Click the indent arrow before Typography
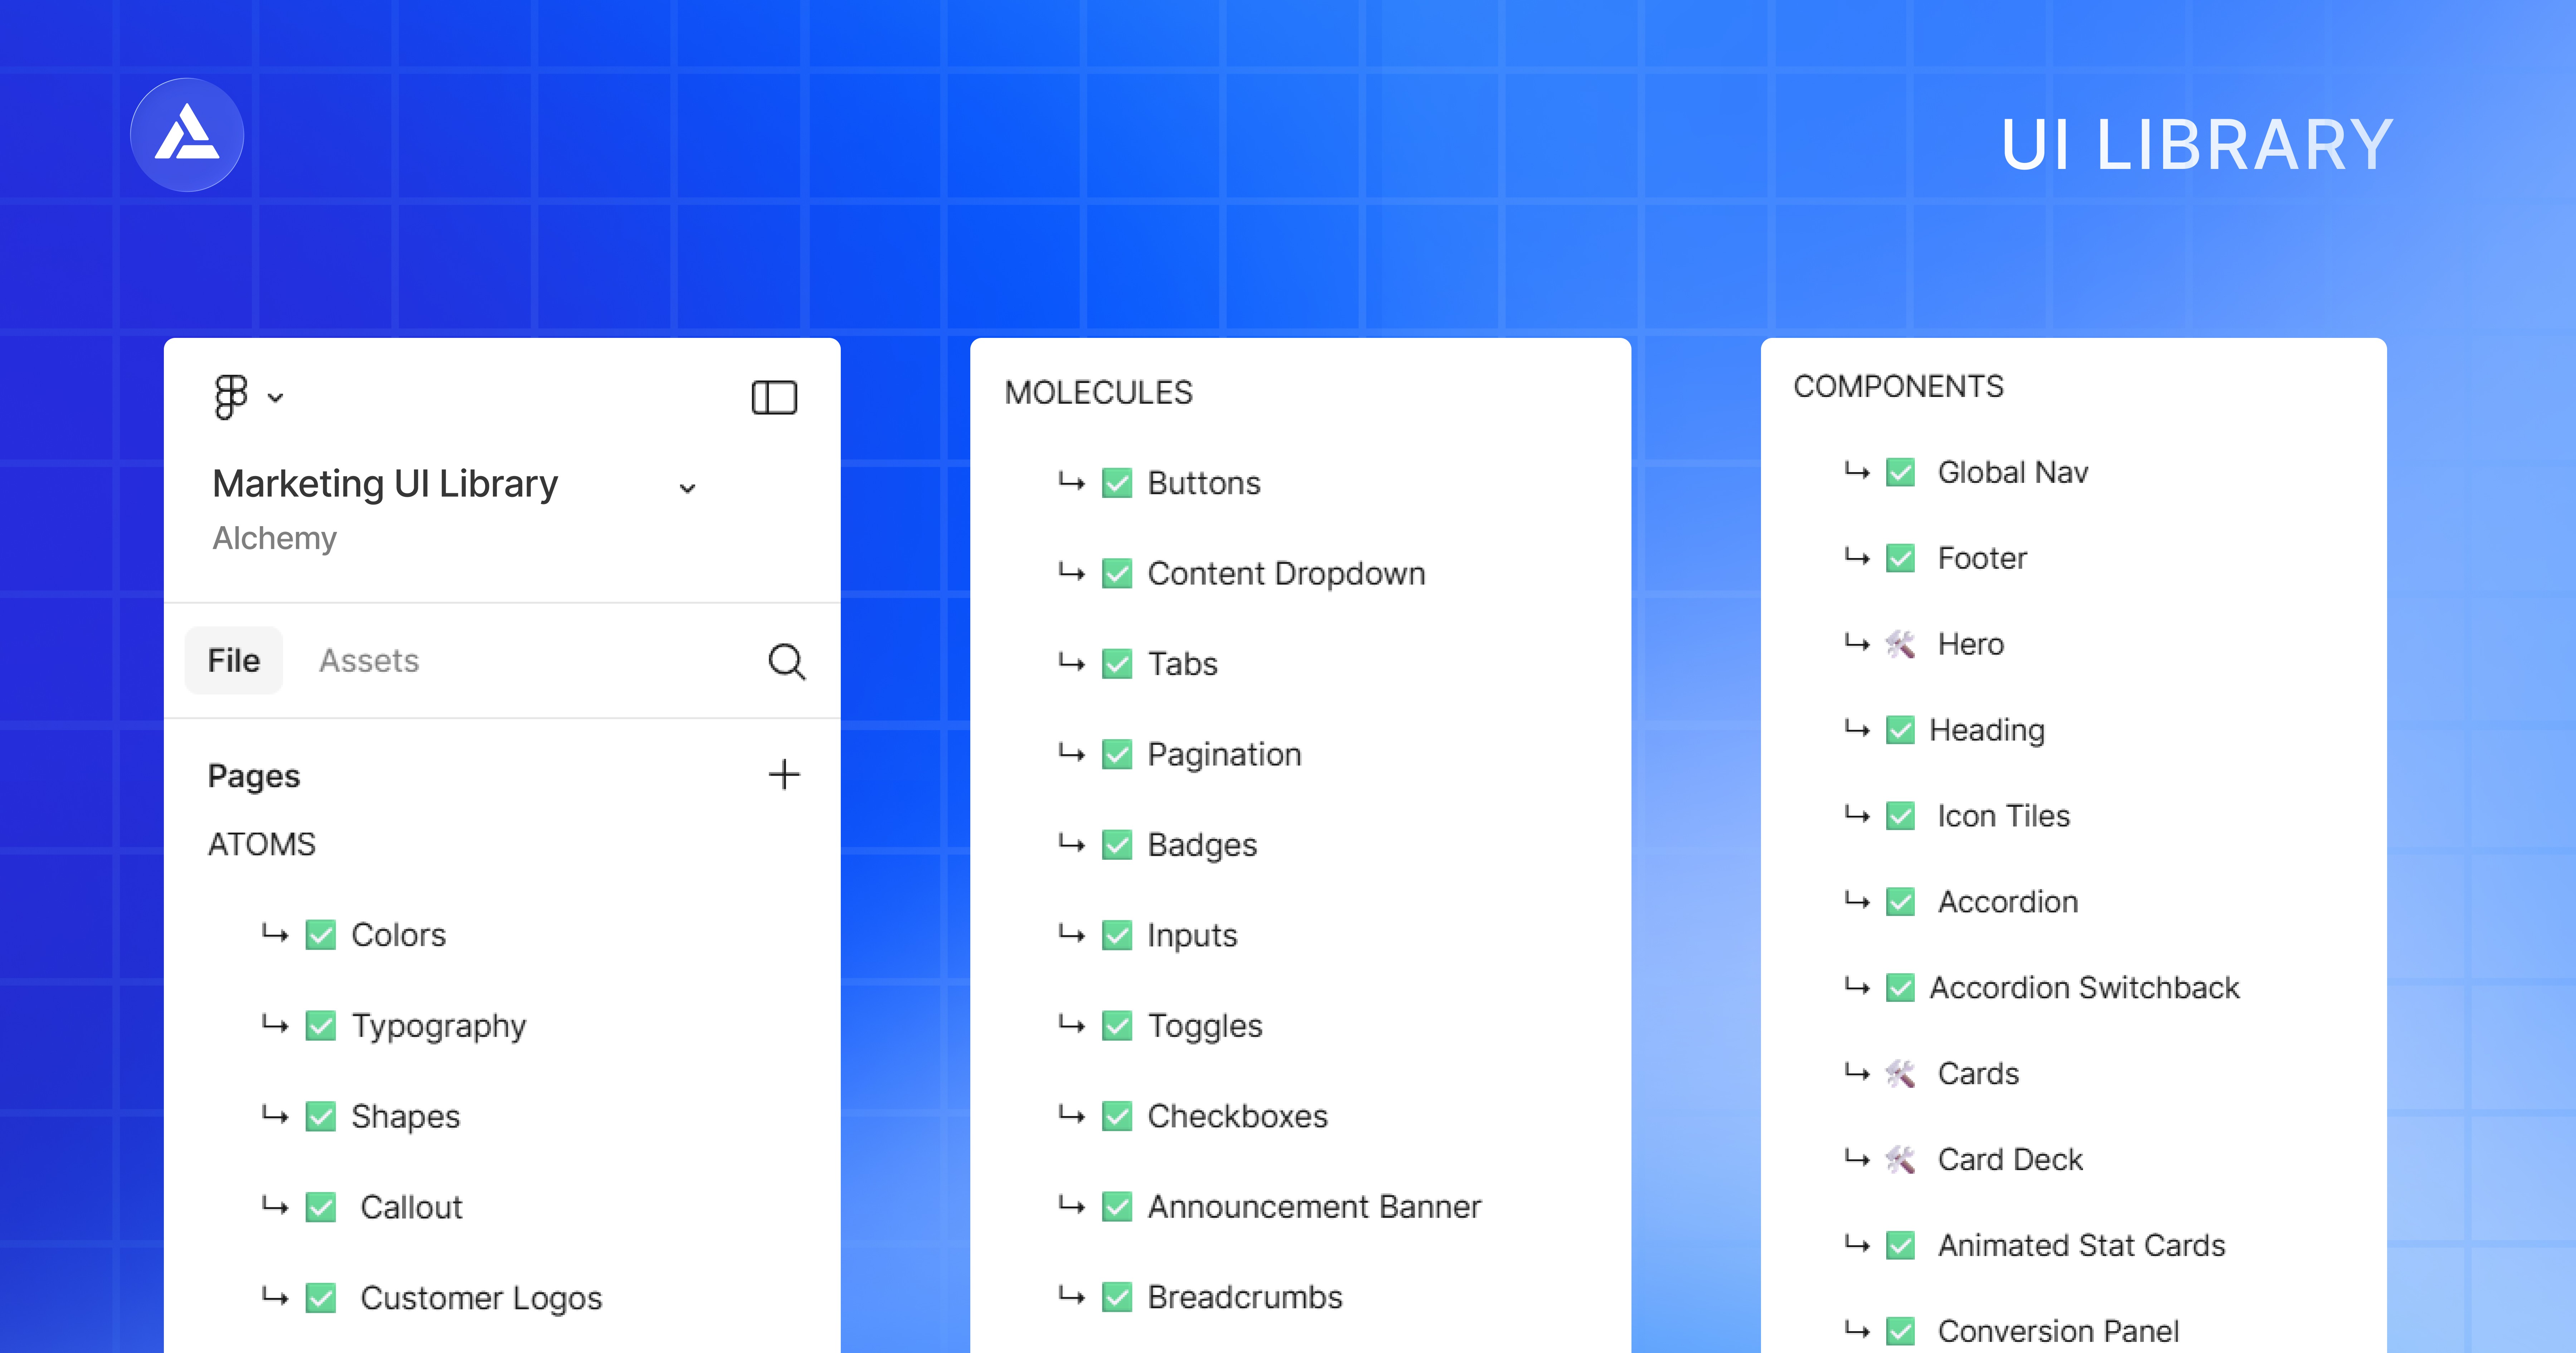The width and height of the screenshot is (2576, 1353). coord(275,1025)
